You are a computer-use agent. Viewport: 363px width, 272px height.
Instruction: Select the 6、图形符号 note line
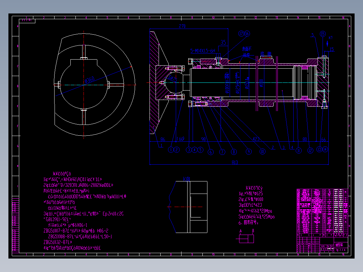coord(249,223)
